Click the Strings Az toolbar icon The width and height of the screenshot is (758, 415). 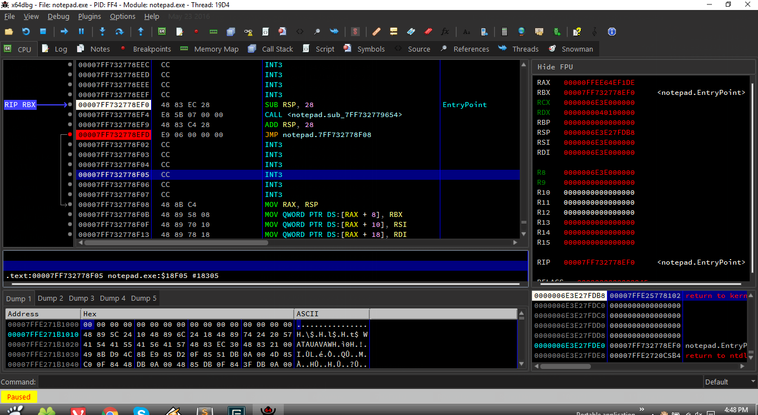click(x=466, y=32)
